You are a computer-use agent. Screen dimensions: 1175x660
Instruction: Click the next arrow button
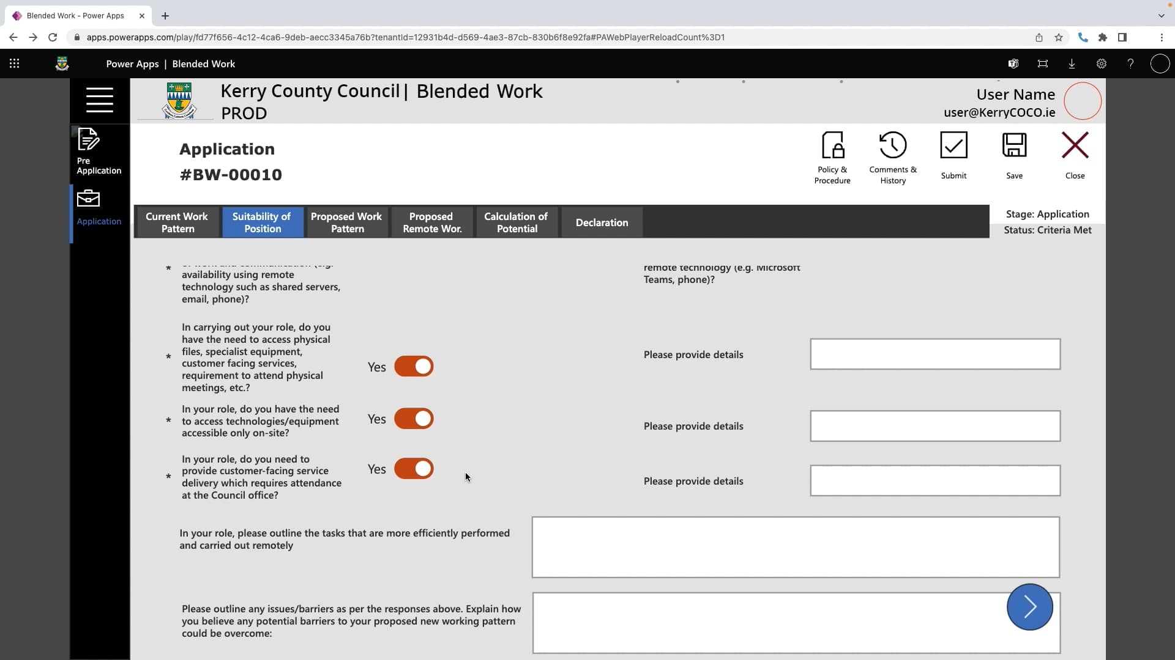pos(1029,607)
